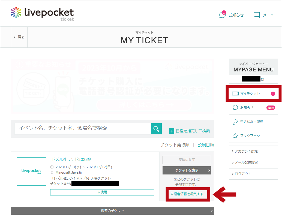The height and width of the screenshot is (220, 282).
Task: Click 来場者情報を編集する link
Action: (187, 194)
